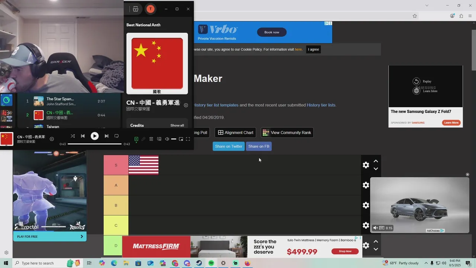Add song to playlist in Now Playing panel
The image size is (476, 268).
point(186,105)
